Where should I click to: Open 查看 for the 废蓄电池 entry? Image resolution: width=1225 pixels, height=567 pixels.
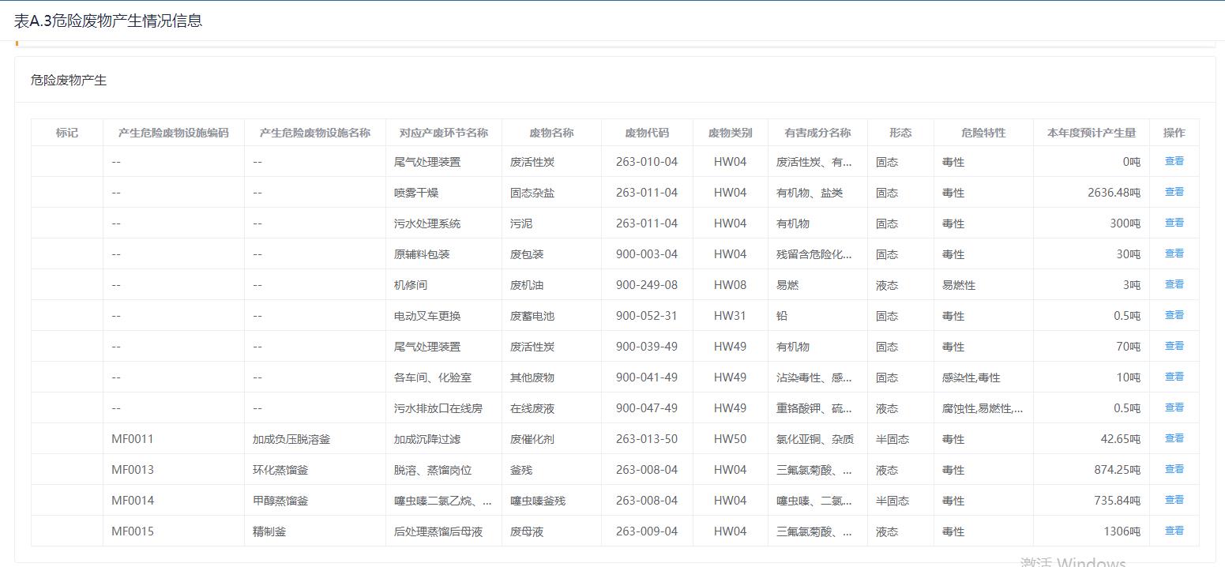[1174, 315]
